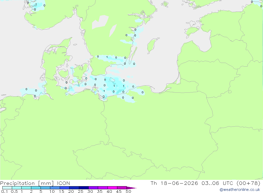
Task: Click the 1–2 mm legend color swatch
Action: tap(26, 188)
